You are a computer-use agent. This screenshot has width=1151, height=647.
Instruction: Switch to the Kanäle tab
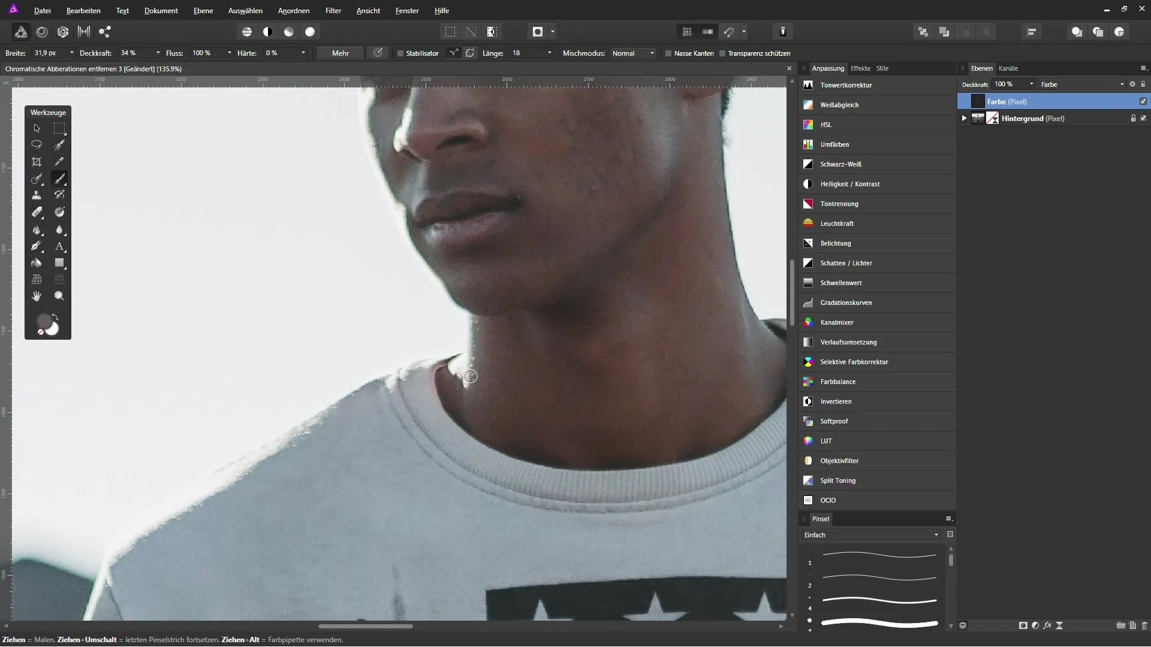coord(1008,68)
